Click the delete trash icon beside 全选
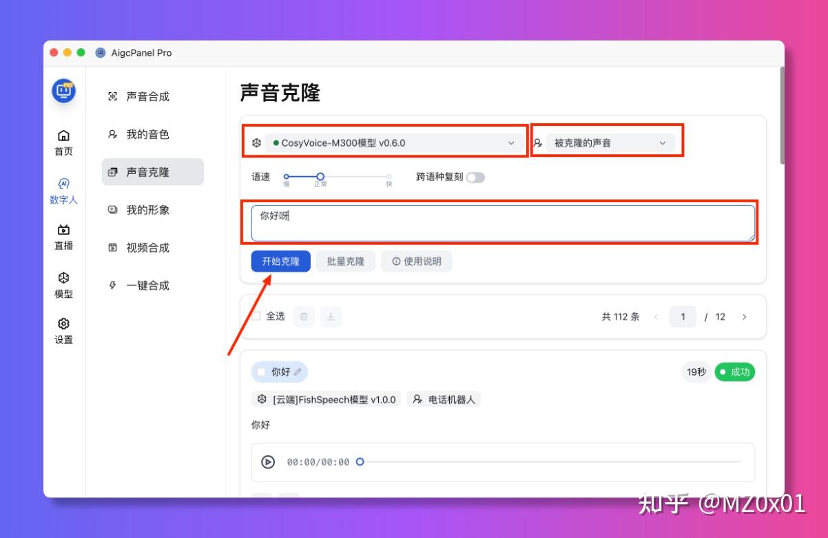This screenshot has height=538, width=828. pos(304,316)
